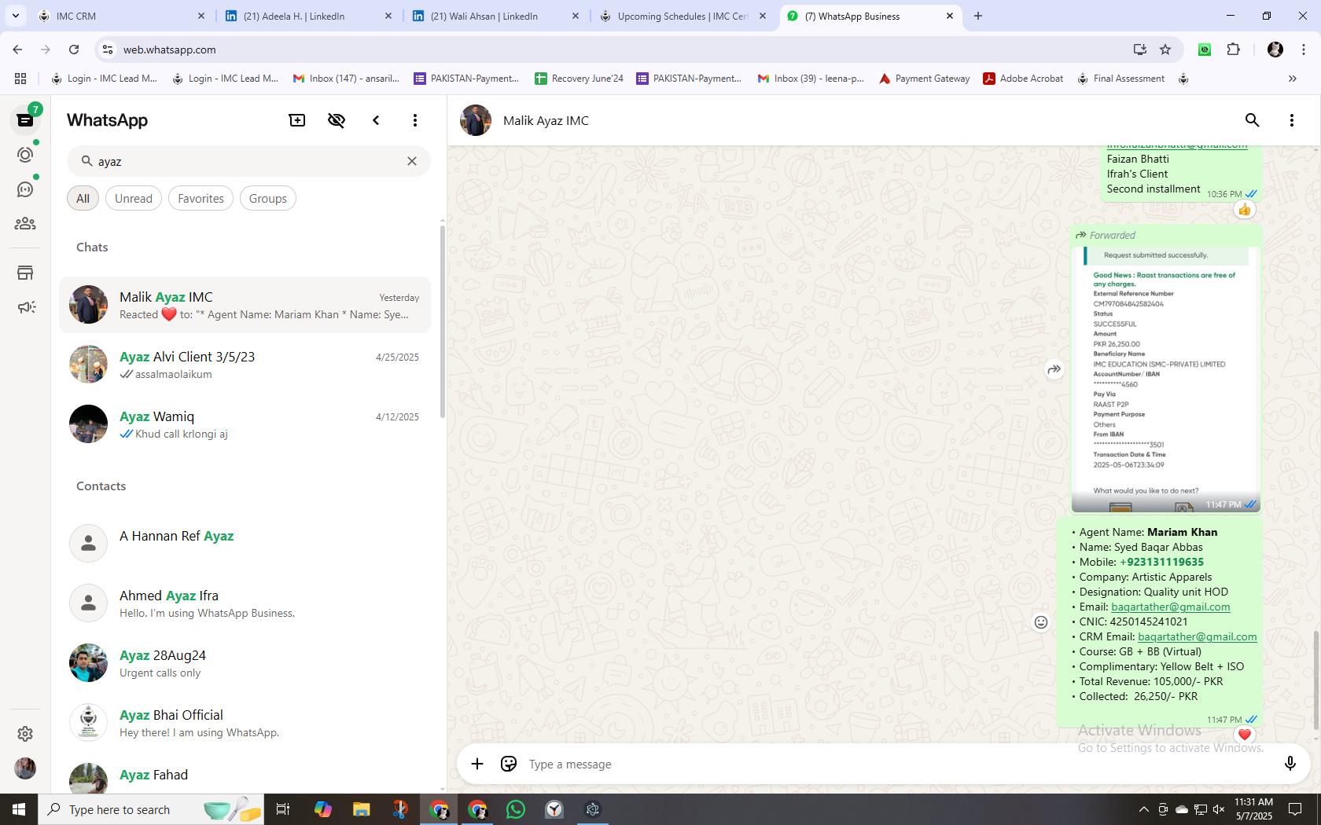This screenshot has width=1321, height=825.
Task: Open File Explorer from taskbar
Action: tap(361, 809)
